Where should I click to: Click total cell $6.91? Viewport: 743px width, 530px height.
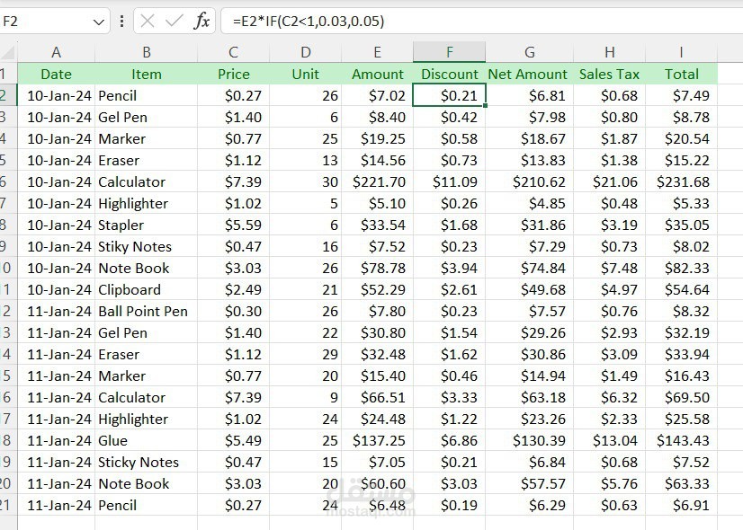682,505
